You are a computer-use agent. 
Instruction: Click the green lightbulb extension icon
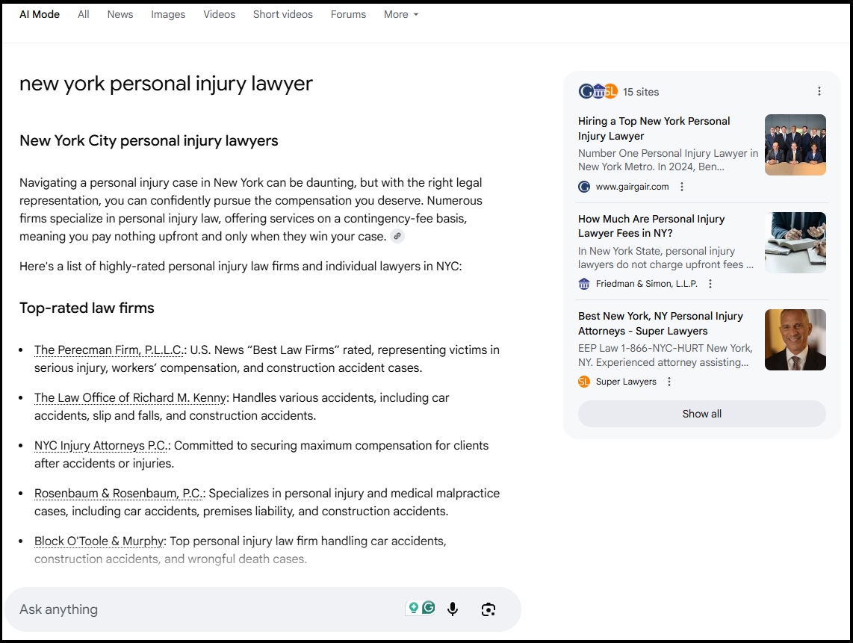click(414, 608)
